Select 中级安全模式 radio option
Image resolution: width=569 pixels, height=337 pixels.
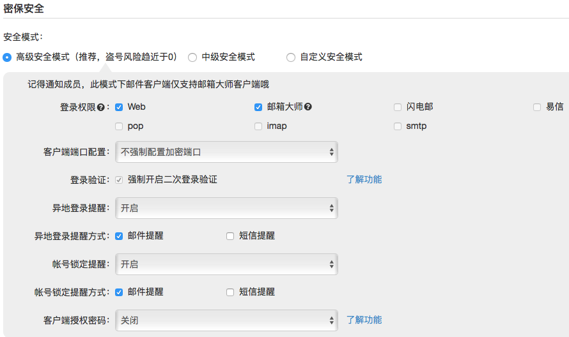[x=192, y=57]
